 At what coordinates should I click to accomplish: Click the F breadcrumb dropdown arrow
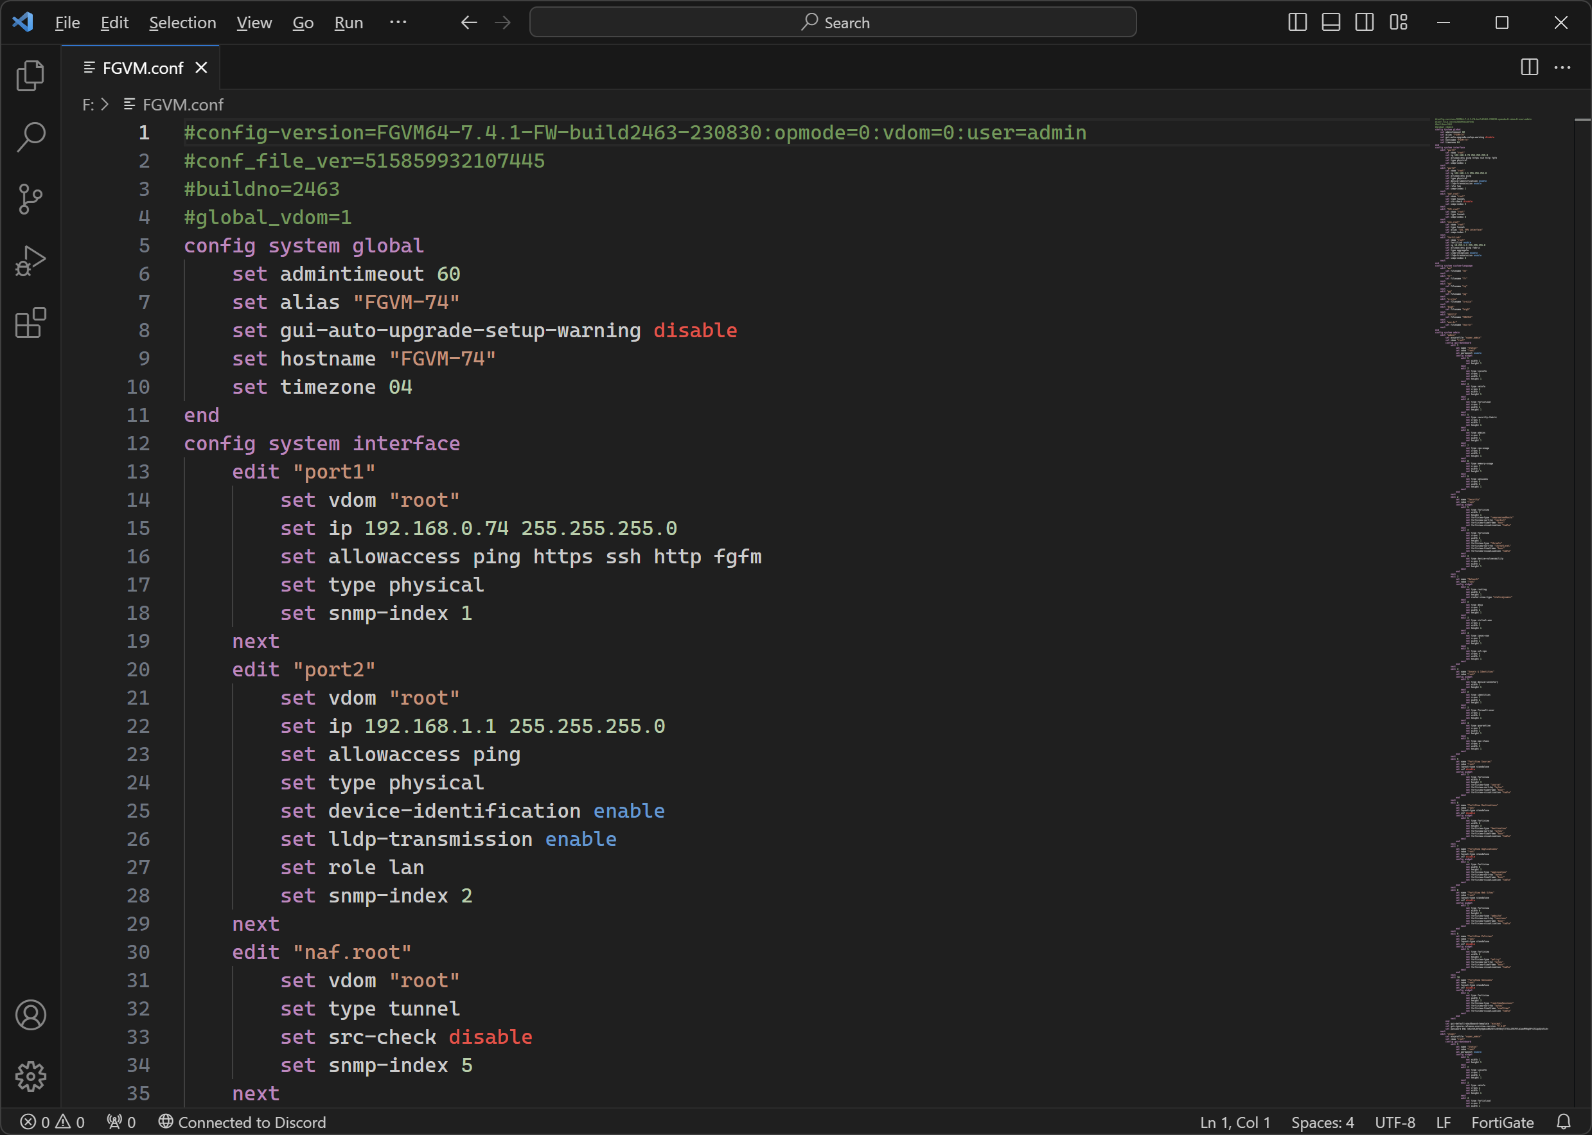click(112, 105)
